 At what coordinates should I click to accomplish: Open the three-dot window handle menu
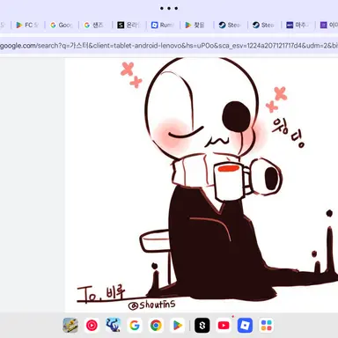coord(169,8)
